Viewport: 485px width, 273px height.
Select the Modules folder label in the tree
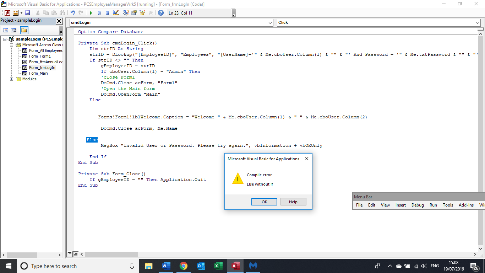(x=29, y=79)
